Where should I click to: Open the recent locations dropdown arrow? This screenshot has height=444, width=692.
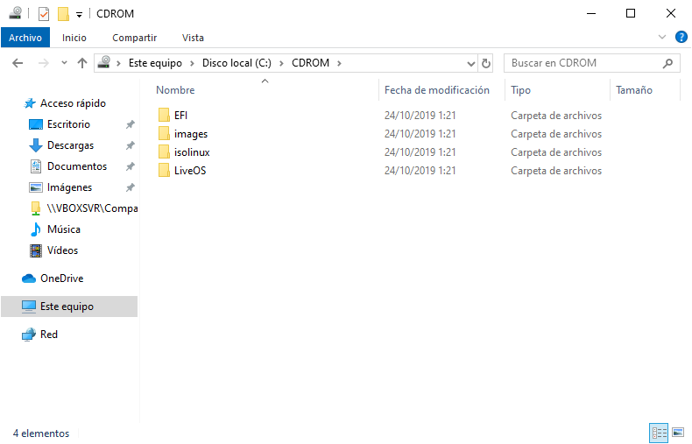64,63
